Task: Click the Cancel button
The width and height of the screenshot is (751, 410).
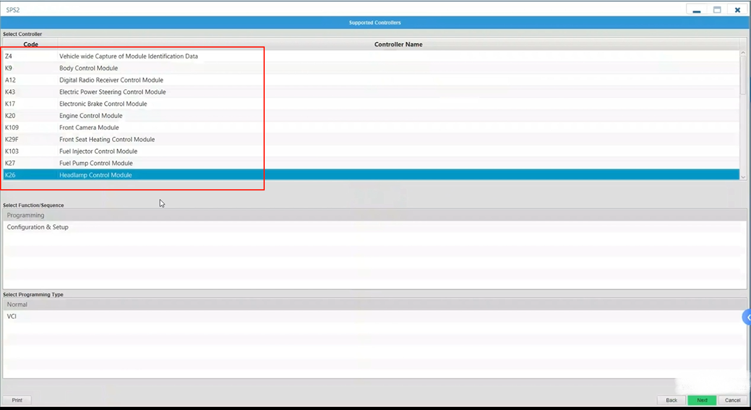Action: pyautogui.click(x=732, y=400)
